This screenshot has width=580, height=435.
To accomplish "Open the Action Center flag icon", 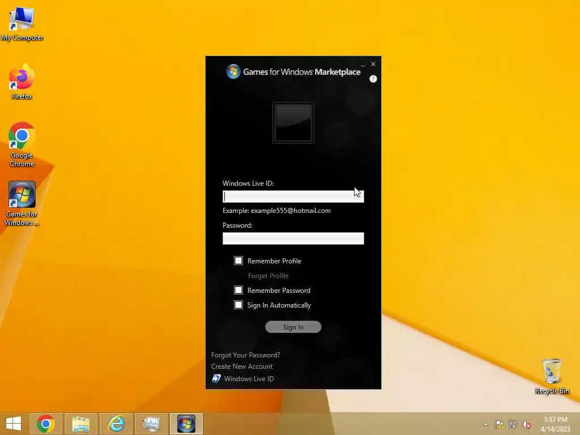I will point(500,424).
